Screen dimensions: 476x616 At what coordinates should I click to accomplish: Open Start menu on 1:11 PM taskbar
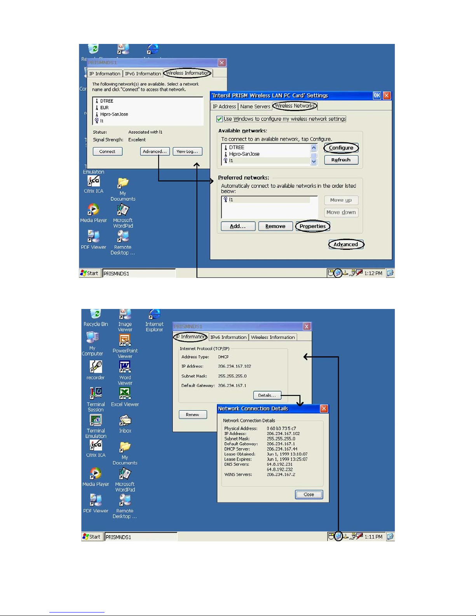[x=92, y=537]
